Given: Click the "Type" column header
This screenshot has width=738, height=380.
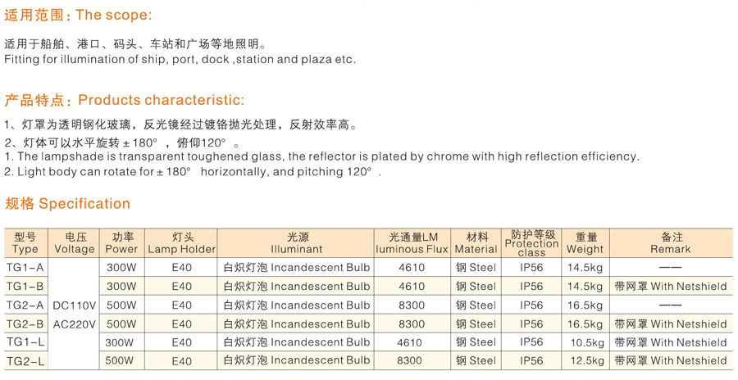Looking at the screenshot, I should 25,243.
